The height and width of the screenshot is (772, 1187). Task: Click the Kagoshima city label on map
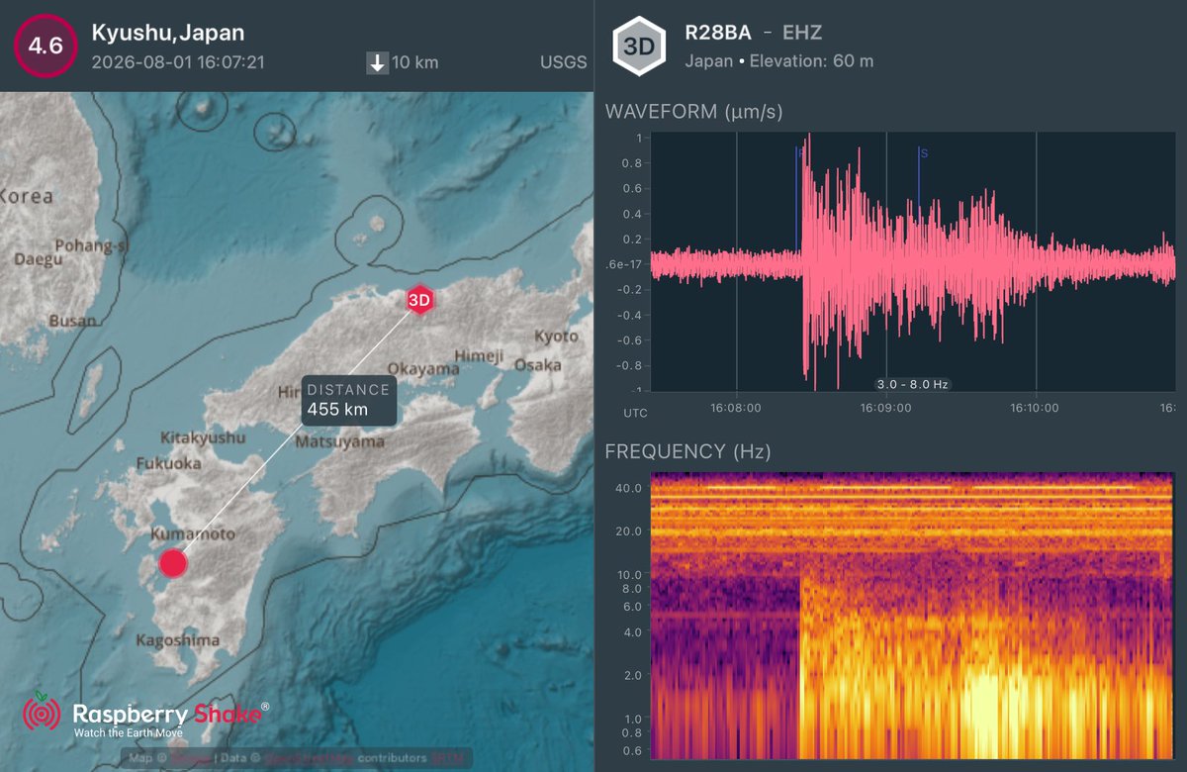[x=178, y=641]
